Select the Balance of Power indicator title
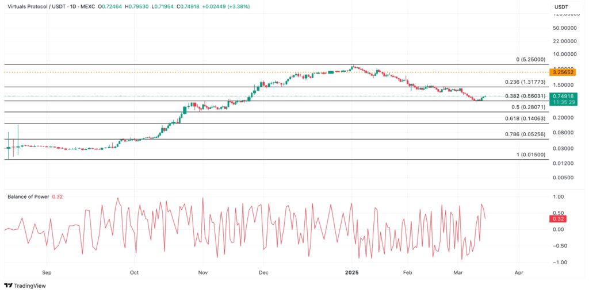 pyautogui.click(x=28, y=196)
